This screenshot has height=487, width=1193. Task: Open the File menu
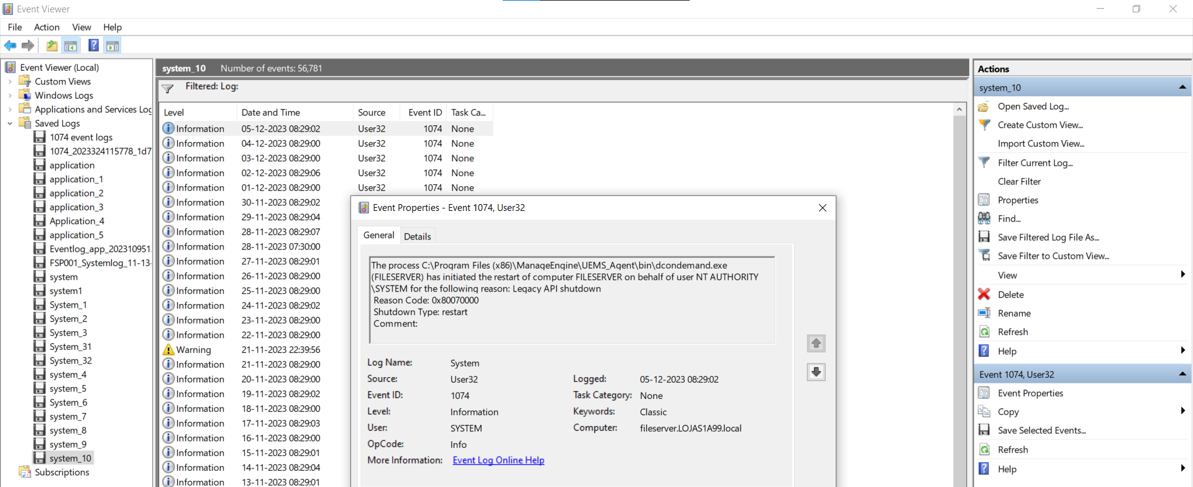click(15, 27)
